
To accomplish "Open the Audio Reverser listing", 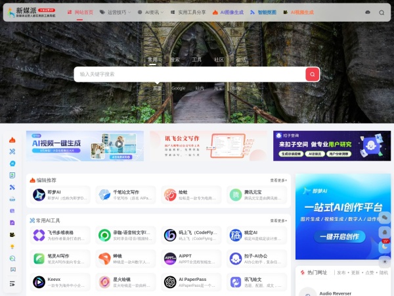I will coord(335,293).
